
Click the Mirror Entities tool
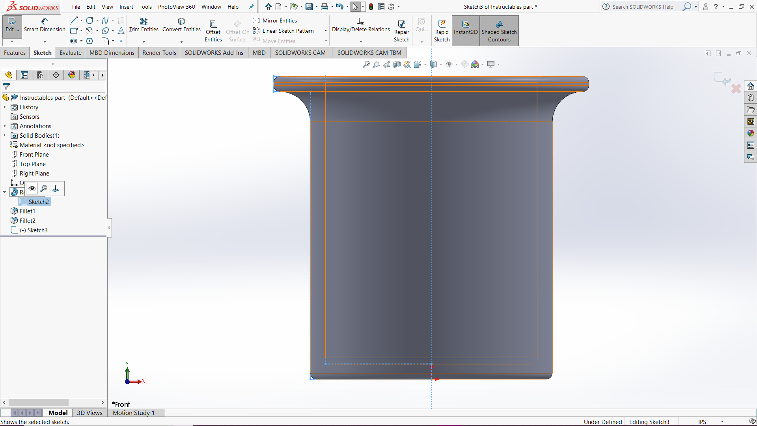pos(275,21)
